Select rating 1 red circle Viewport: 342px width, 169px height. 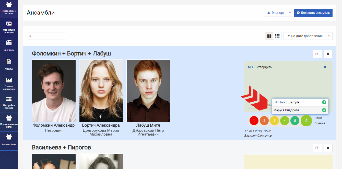[x=254, y=120]
